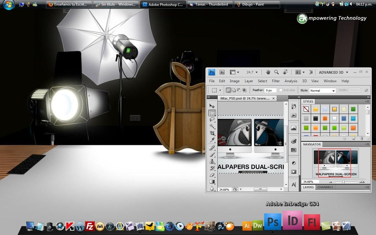376x235 pixels.
Task: Enable Add to selection mode
Action: point(234,90)
